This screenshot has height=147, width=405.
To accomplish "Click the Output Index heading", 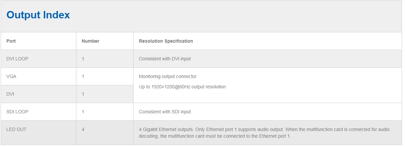I will 38,15.
